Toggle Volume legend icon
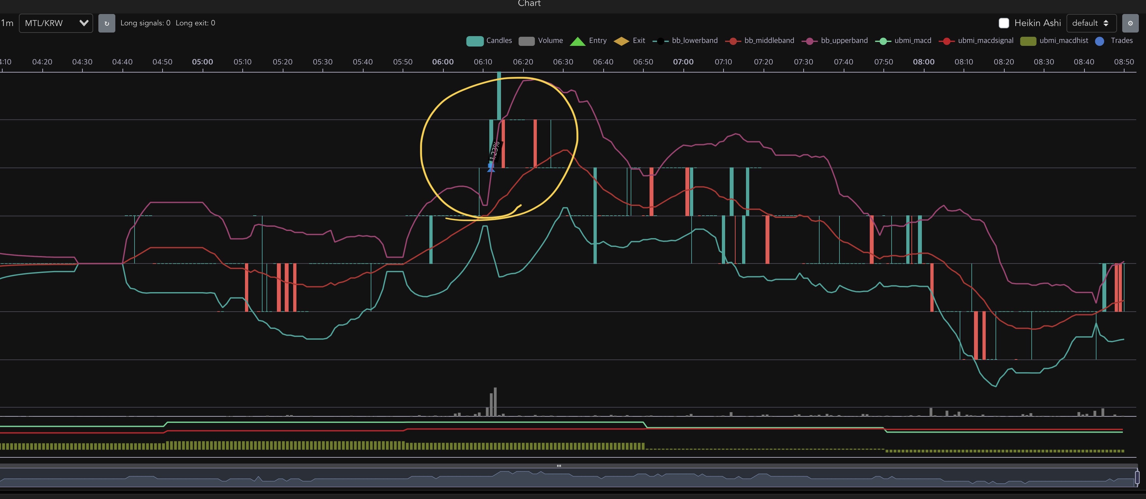Screen dimensions: 1146x499 526,41
